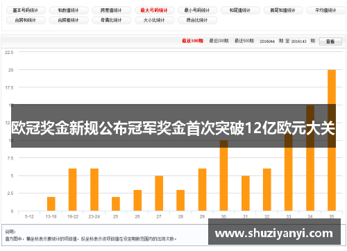Click the y-axis value 17.5
The width and height of the screenshot is (347, 251).
click(x=9, y=88)
